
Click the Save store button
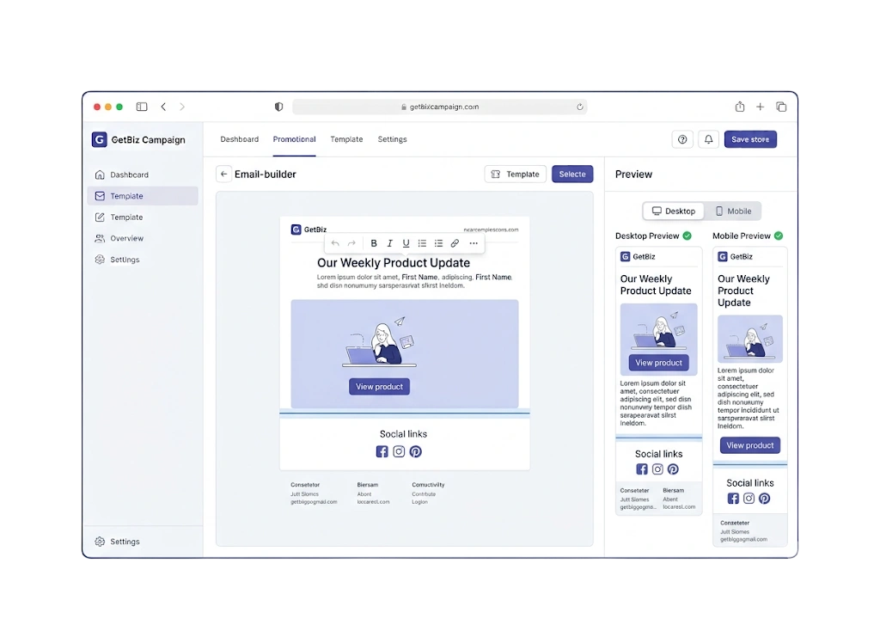[750, 139]
